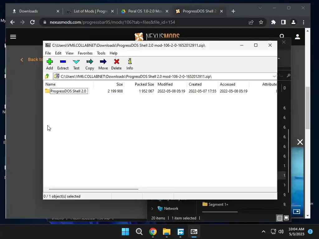Open taskbar Search
The width and height of the screenshot is (319, 239).
click(x=139, y=232)
